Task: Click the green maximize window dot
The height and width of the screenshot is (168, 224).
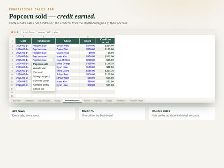Action: click(17, 32)
